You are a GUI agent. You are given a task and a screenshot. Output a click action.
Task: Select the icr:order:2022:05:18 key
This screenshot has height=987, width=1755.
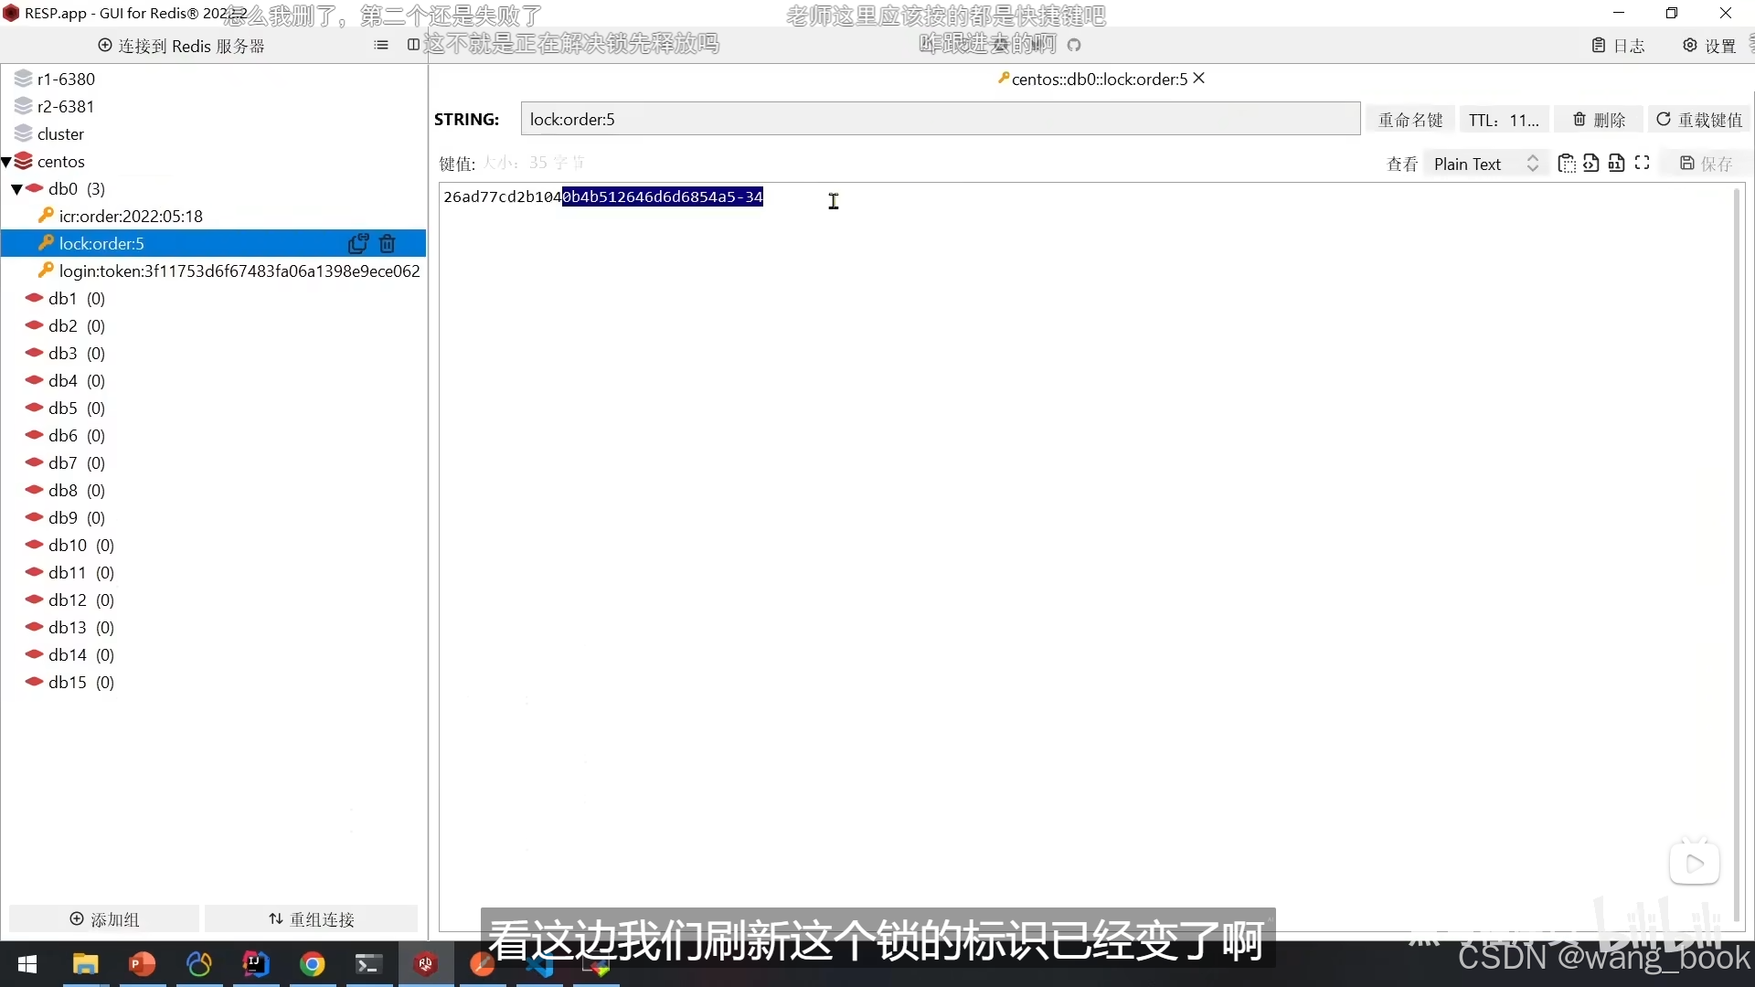pos(131,217)
